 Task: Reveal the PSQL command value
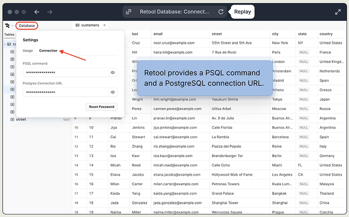[113, 72]
